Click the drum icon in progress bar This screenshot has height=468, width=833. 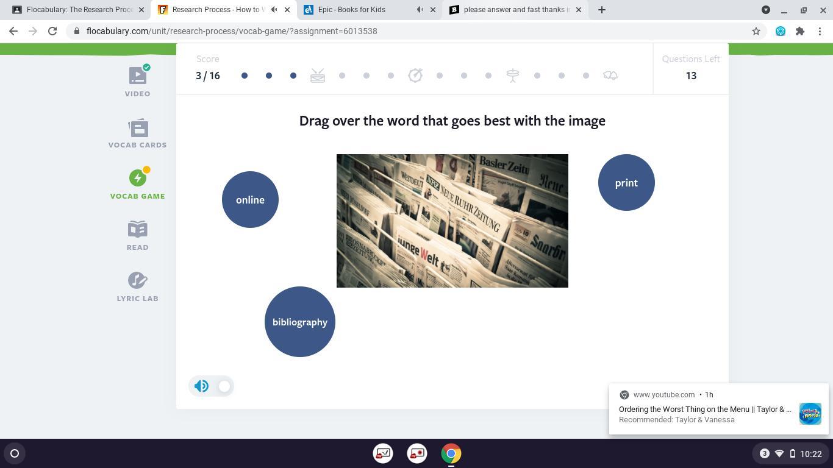pyautogui.click(x=318, y=76)
